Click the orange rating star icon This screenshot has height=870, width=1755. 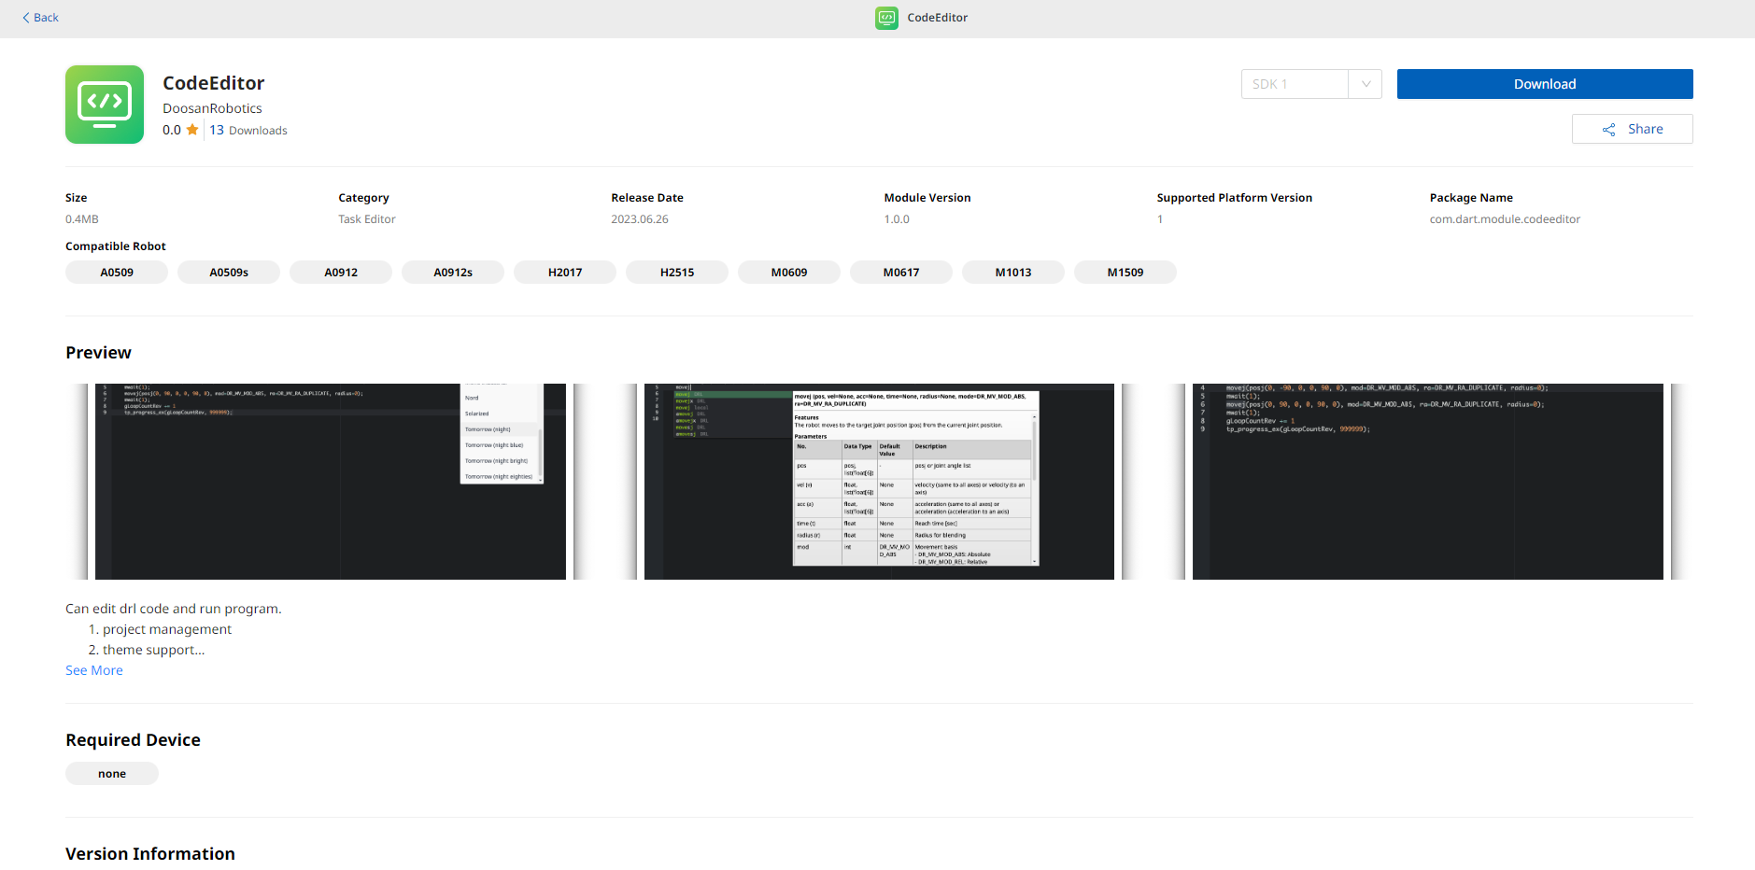click(x=192, y=130)
